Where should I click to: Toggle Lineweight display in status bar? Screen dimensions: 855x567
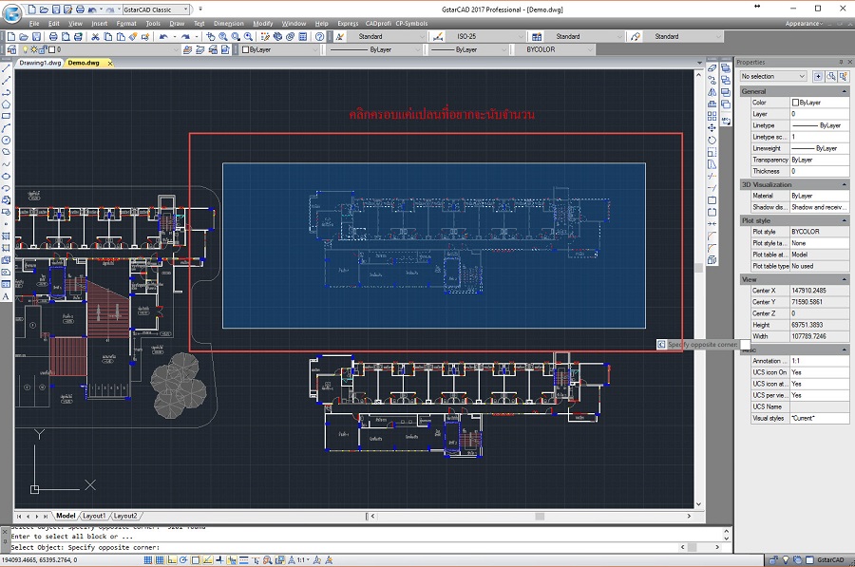pos(244,560)
